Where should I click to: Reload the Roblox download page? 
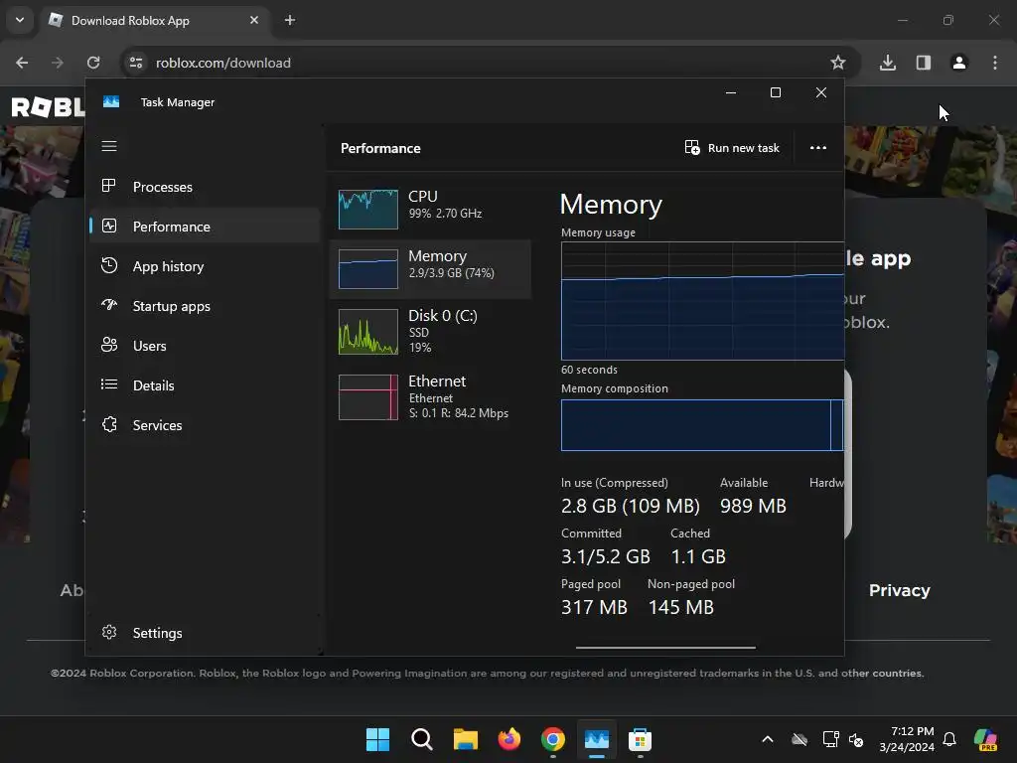93,63
